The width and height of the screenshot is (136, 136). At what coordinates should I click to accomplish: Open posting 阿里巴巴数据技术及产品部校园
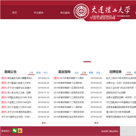(121, 117)
